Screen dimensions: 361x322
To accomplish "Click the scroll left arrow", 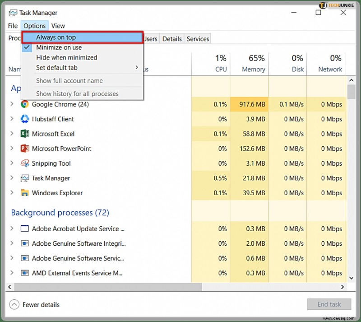I will point(9,287).
